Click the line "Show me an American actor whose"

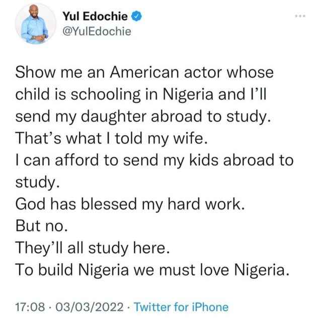tap(144, 72)
